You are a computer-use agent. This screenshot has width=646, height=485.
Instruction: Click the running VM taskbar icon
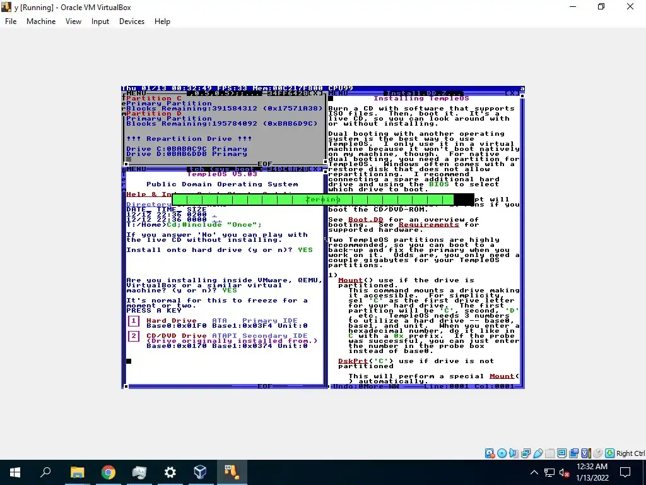point(232,472)
